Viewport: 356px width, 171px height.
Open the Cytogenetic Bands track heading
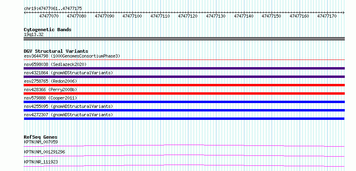click(x=48, y=30)
